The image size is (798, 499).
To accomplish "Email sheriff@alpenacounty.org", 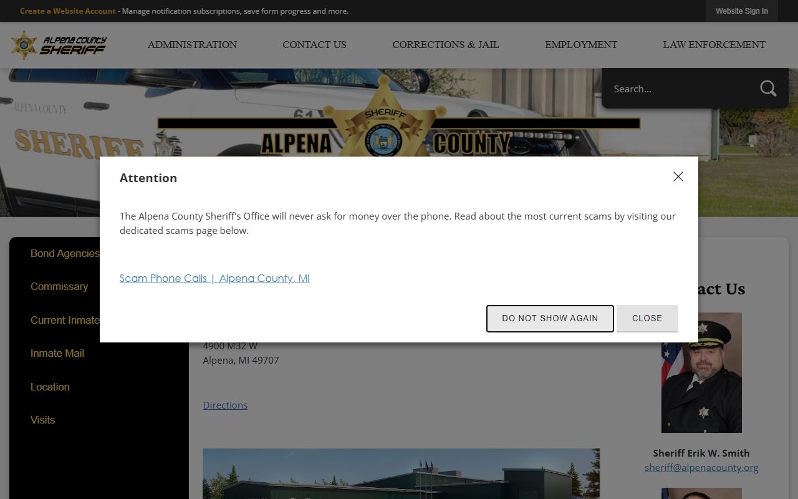I will coord(701,467).
